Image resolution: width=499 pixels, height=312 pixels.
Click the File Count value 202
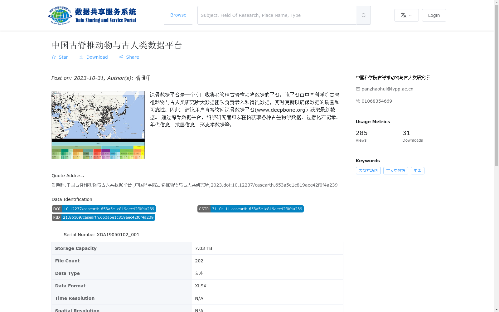point(199,261)
